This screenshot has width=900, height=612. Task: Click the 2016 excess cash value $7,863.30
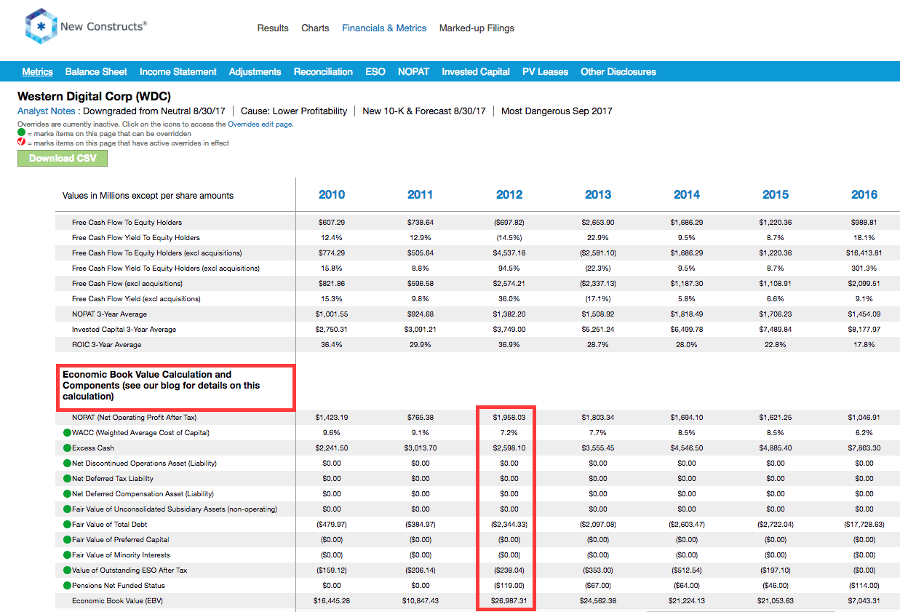864,448
